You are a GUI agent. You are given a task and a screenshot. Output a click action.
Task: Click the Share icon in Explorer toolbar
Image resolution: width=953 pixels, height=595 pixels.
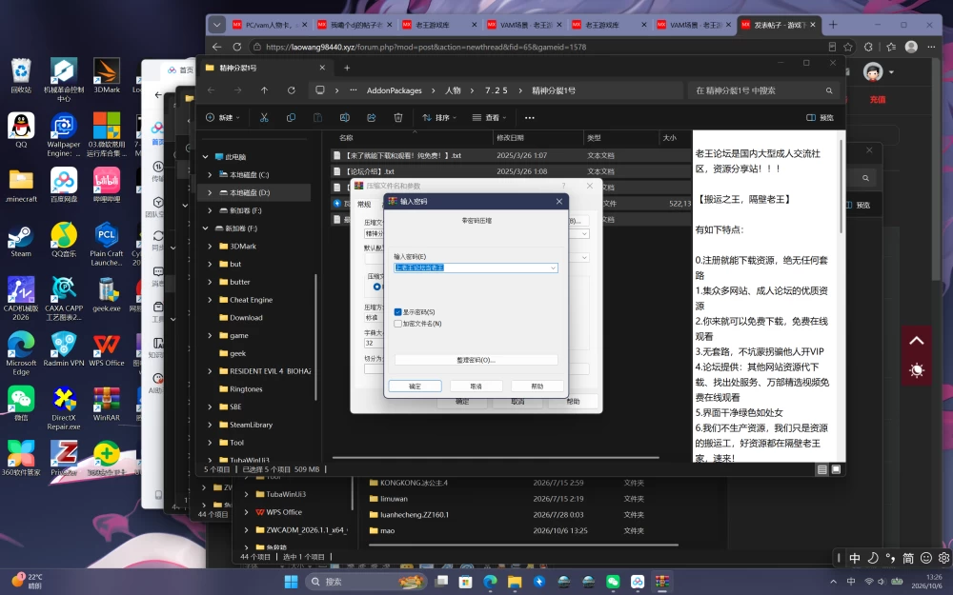coord(372,118)
